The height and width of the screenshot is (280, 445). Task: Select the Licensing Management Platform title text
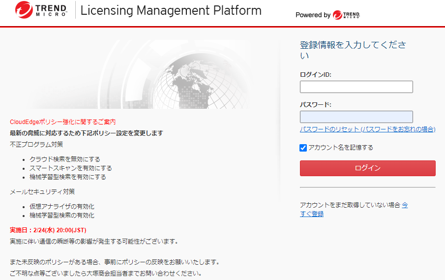pyautogui.click(x=171, y=10)
